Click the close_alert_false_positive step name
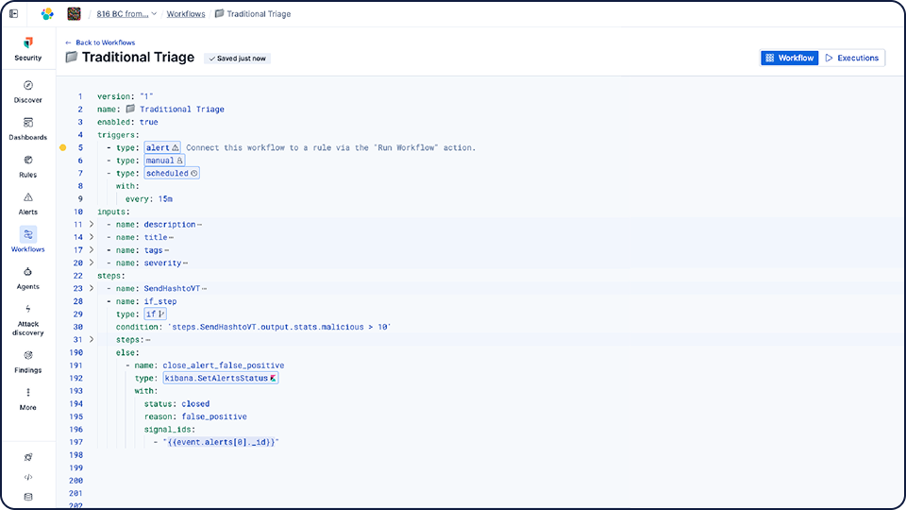The width and height of the screenshot is (906, 510). [x=224, y=365]
